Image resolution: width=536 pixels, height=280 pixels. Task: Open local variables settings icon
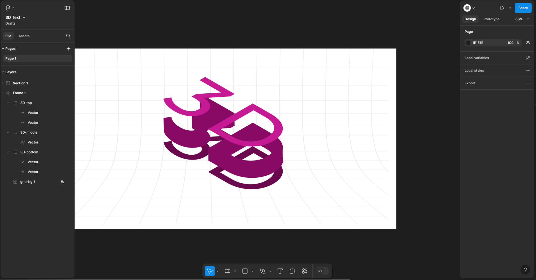pos(528,58)
